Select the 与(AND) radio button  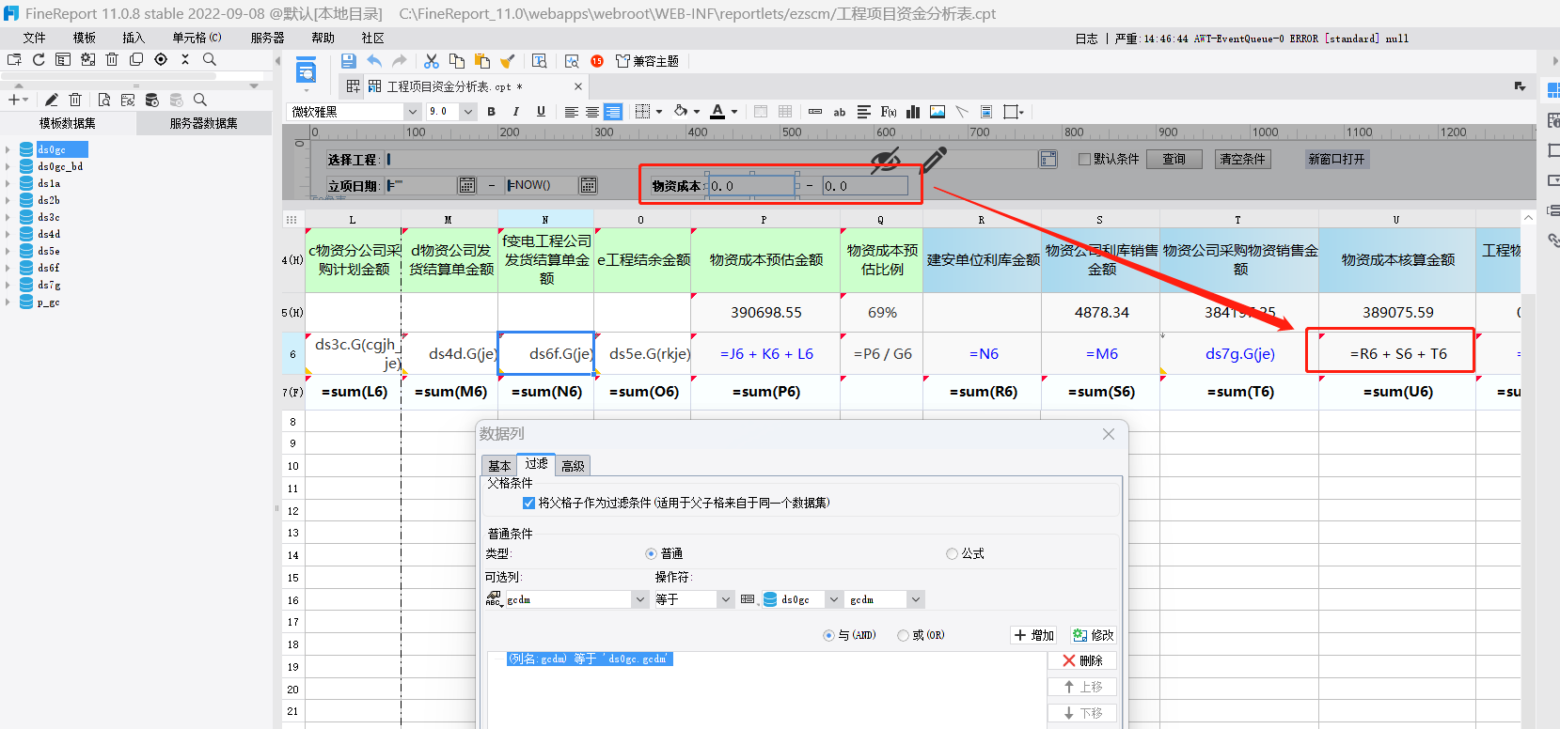point(828,635)
